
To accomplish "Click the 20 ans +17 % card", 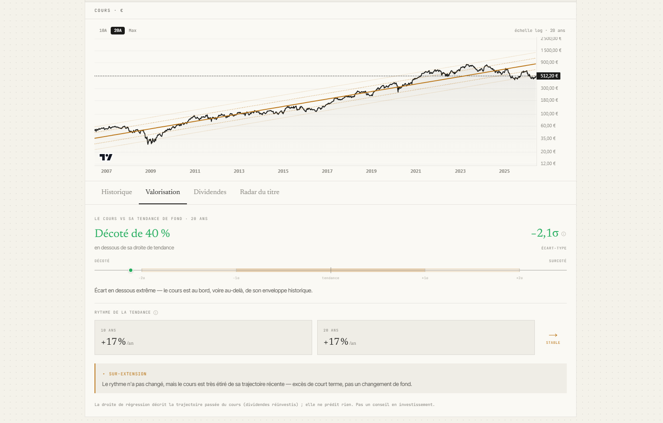I will coord(426,337).
